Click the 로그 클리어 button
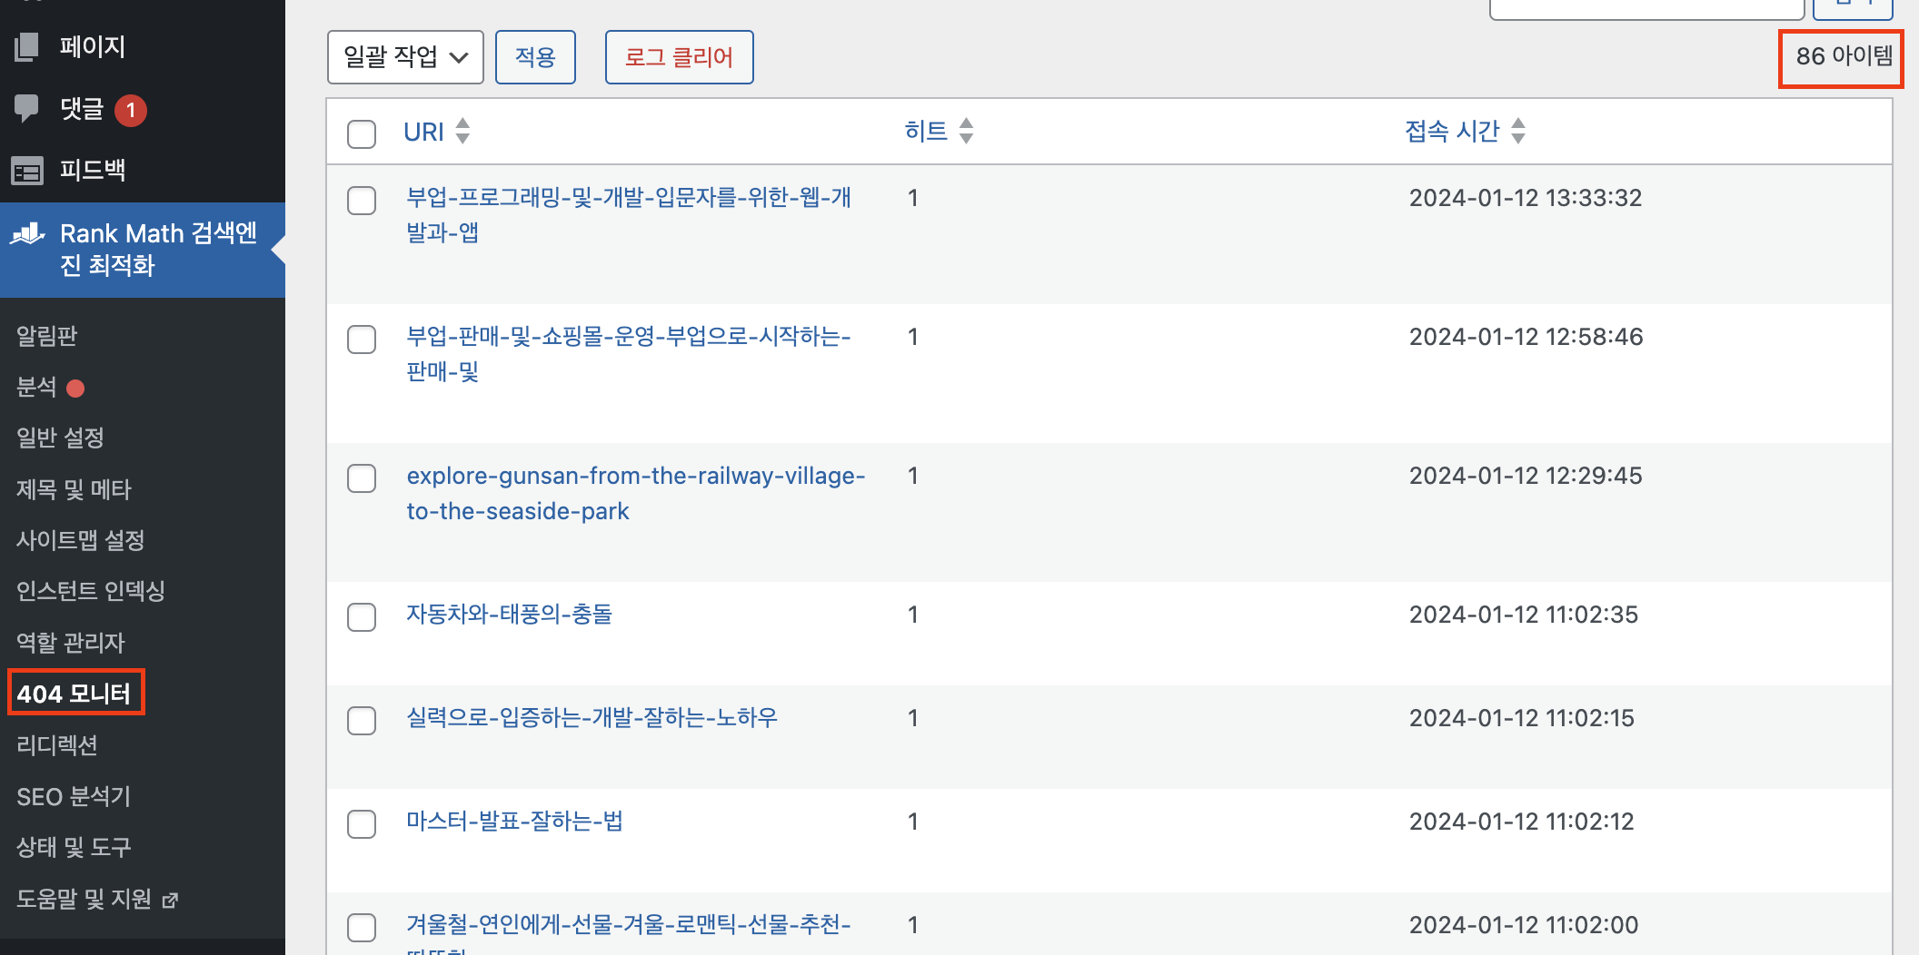 (679, 56)
